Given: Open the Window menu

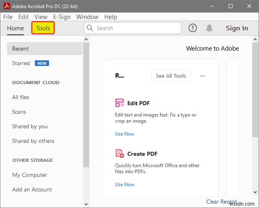Looking at the screenshot, I should pyautogui.click(x=87, y=17).
